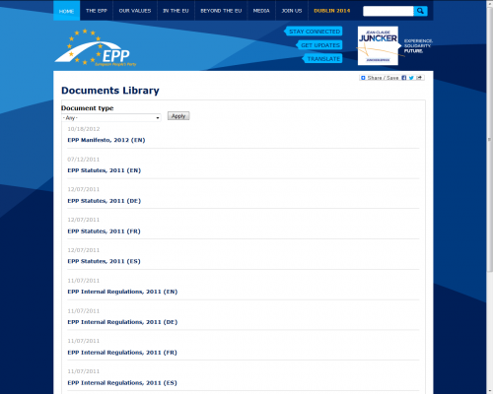Screen dimensions: 493x394
Task: Open the Share / Save widget icon
Action: click(363, 78)
